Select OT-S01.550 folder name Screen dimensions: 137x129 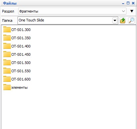tap(21, 71)
